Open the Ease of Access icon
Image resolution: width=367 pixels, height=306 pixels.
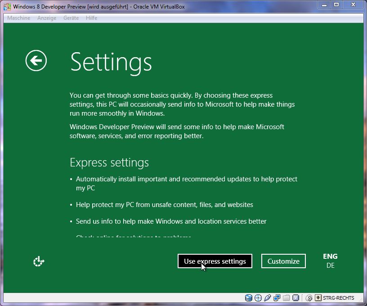click(39, 261)
